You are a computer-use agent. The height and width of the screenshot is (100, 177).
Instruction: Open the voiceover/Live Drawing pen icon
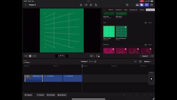click(91, 5)
